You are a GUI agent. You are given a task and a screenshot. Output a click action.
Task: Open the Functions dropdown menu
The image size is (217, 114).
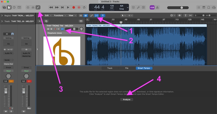(60, 16)
